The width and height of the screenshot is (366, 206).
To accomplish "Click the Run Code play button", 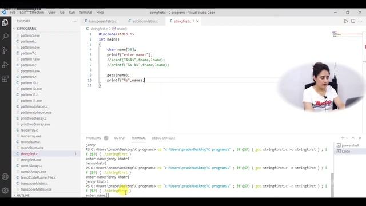I will point(345,21).
